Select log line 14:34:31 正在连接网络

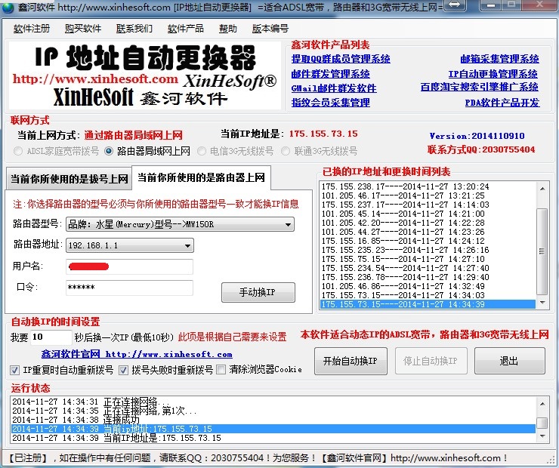coord(273,402)
